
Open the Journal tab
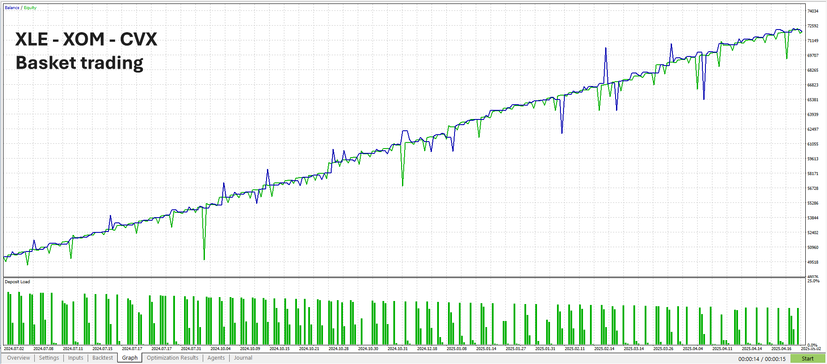pos(243,358)
